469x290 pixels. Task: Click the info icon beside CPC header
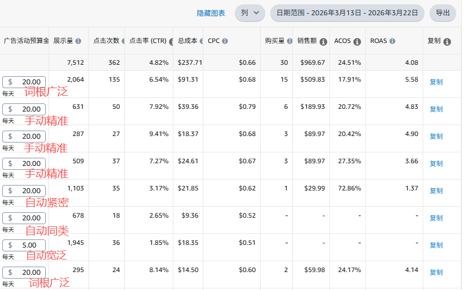coord(225,41)
